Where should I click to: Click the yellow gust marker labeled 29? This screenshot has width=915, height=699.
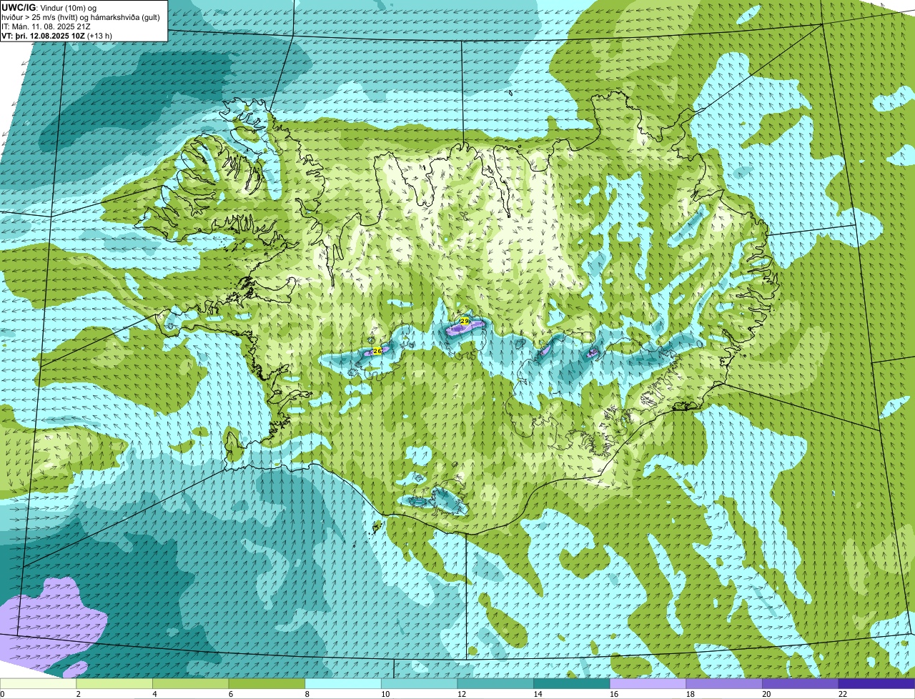tap(464, 322)
